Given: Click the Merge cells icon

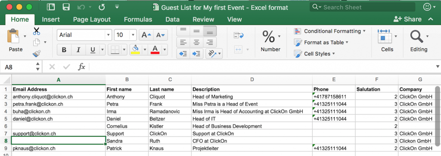Looking at the screenshot, I should 238,50.
